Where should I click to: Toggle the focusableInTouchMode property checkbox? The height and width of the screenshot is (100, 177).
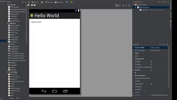tap(151, 67)
